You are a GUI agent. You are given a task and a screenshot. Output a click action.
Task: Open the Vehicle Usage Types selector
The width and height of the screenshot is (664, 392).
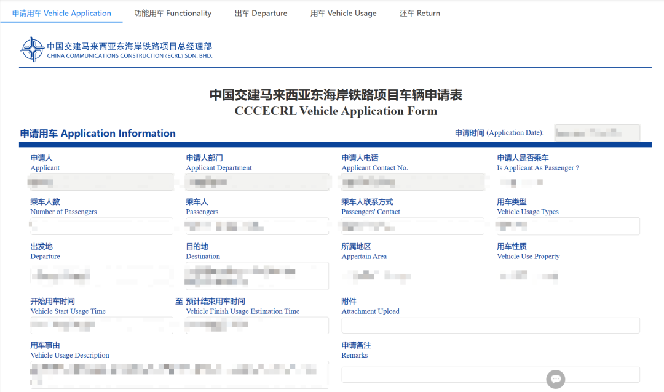coord(568,226)
